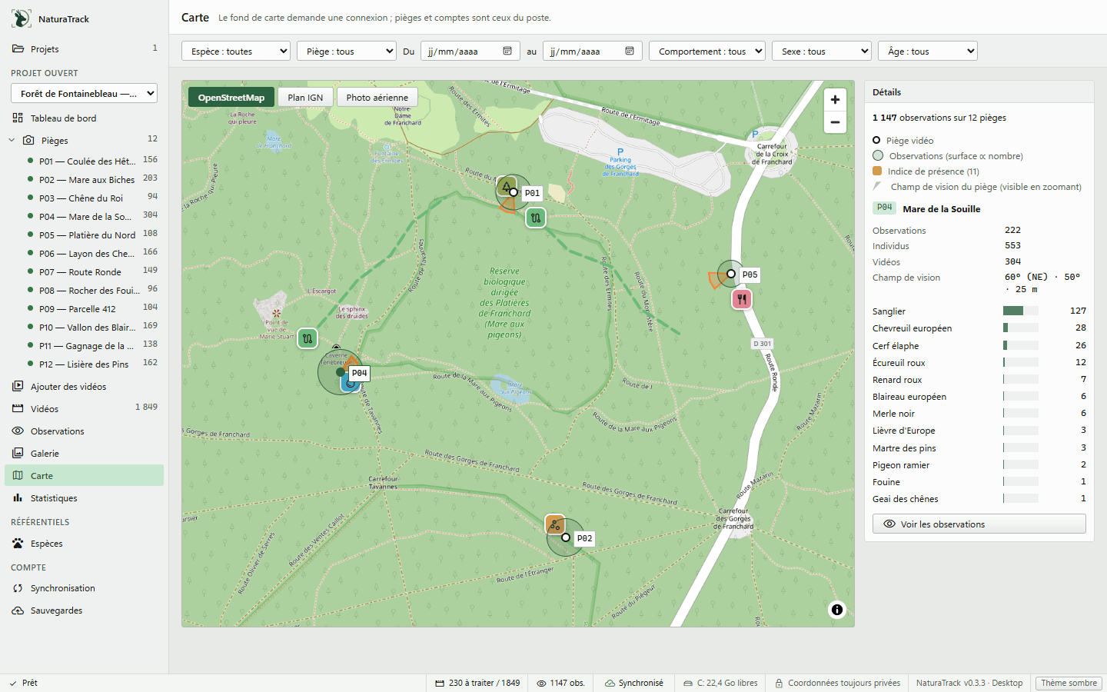Click Voir les observations button

(979, 524)
